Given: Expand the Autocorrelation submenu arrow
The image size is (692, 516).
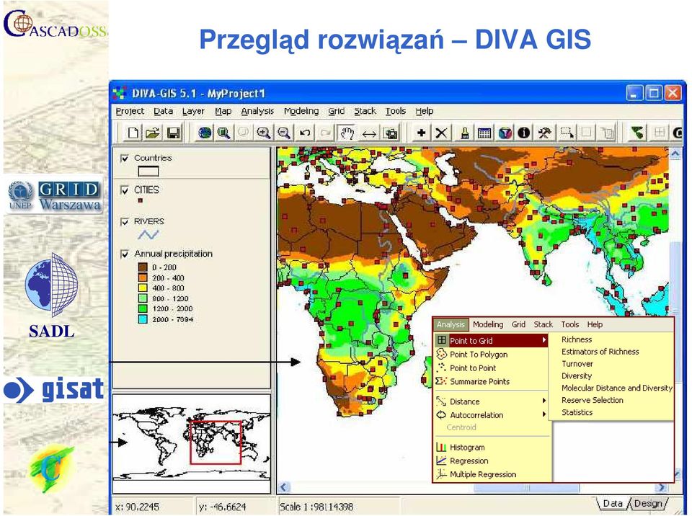Looking at the screenshot, I should point(544,414).
